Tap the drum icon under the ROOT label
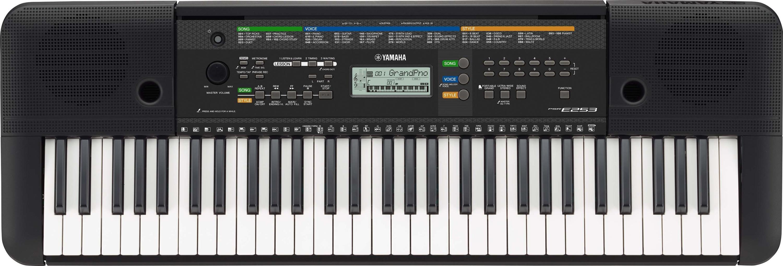Screen dimensions: 783x266 coord(591,129)
